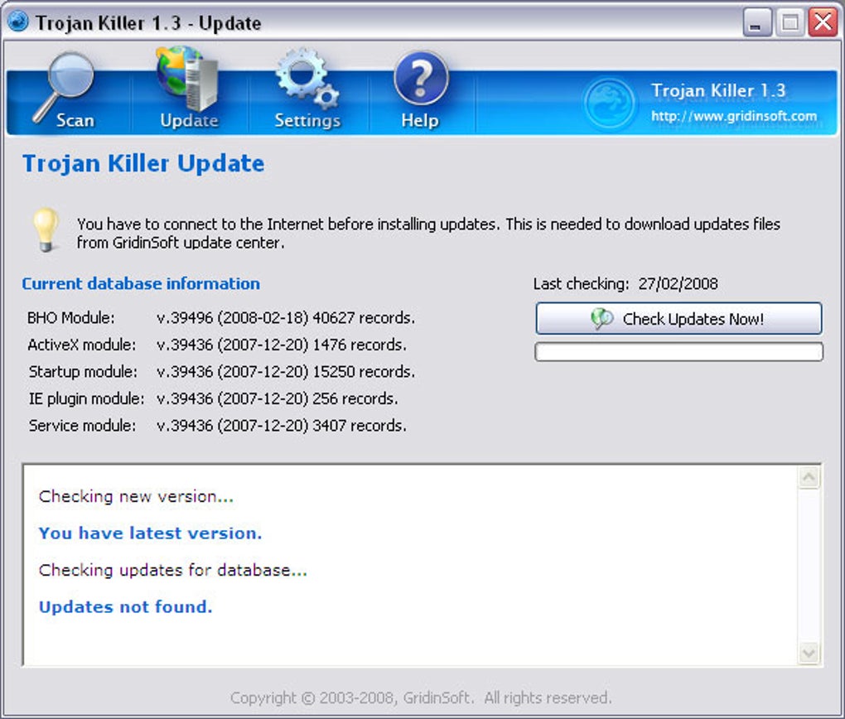This screenshot has height=719, width=845.
Task: Click the Check Updates Now! button
Action: coord(678,319)
